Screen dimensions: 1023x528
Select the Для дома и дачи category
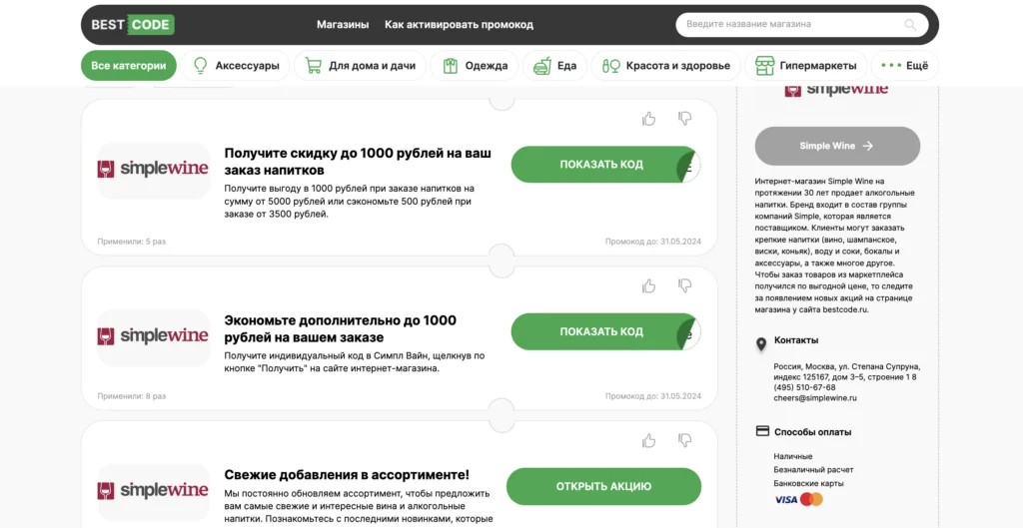point(360,66)
